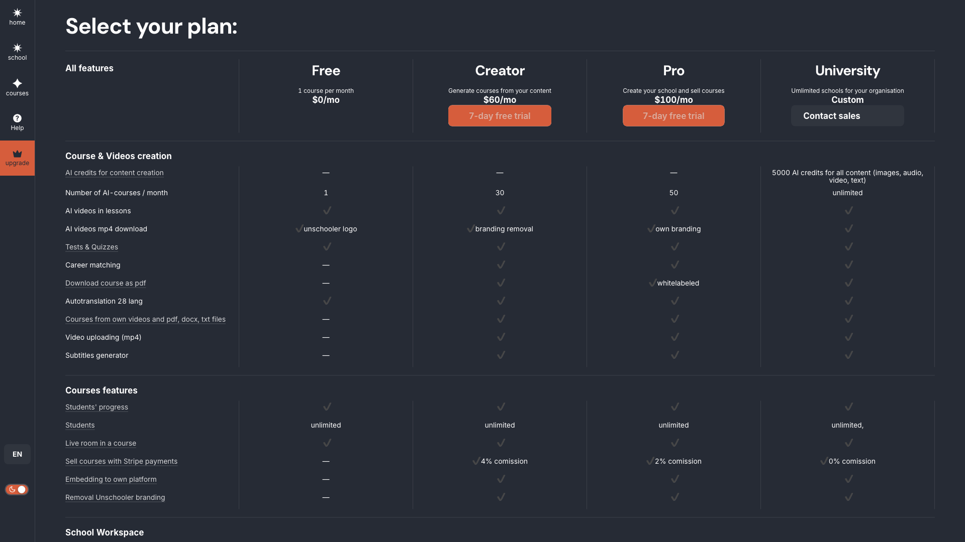The height and width of the screenshot is (542, 965).
Task: Click Contact sales for University plan
Action: [x=847, y=116]
